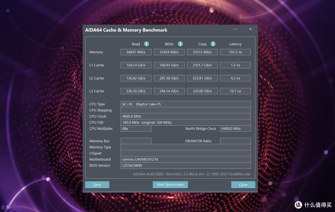
Task: Select Memory Write value 55454 MB/s
Action: (x=169, y=52)
